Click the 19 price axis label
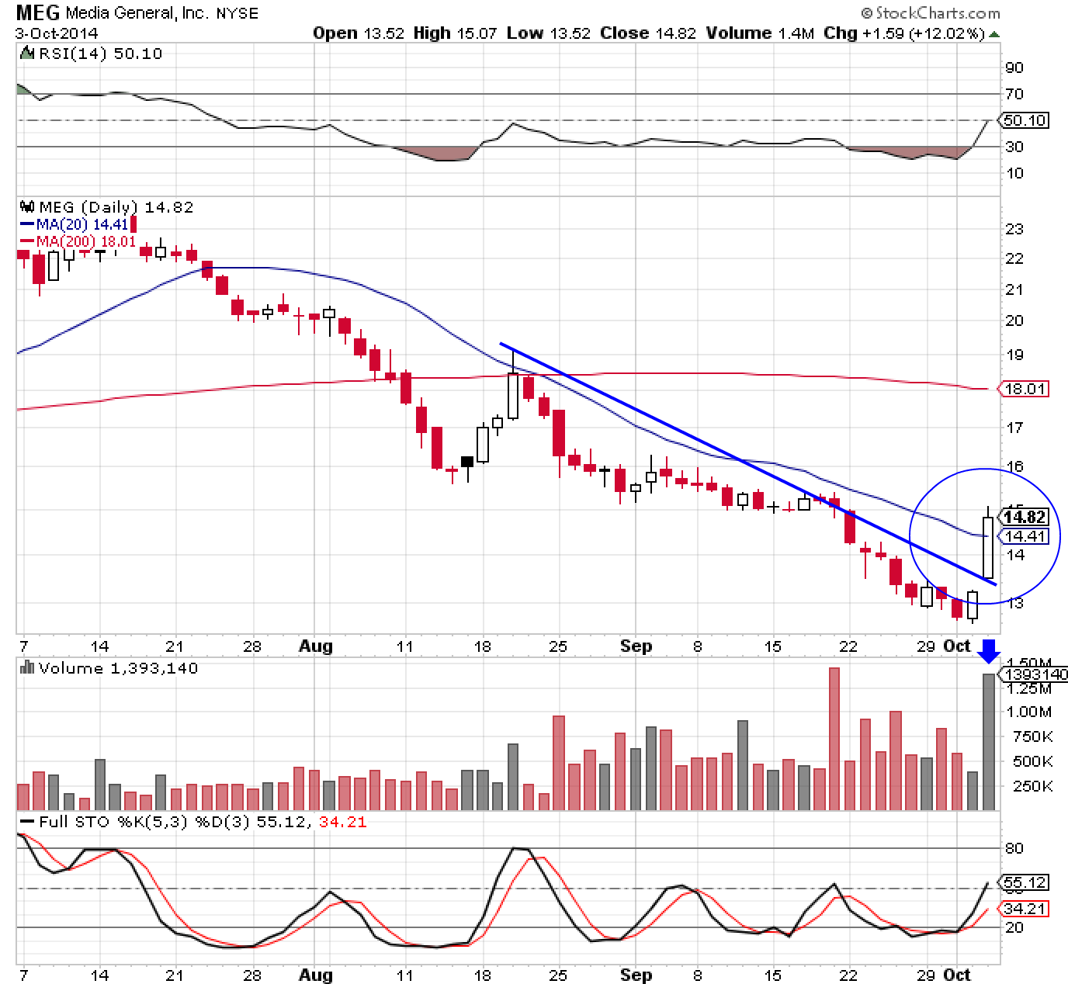Screen dimensions: 1068x984 (1014, 355)
